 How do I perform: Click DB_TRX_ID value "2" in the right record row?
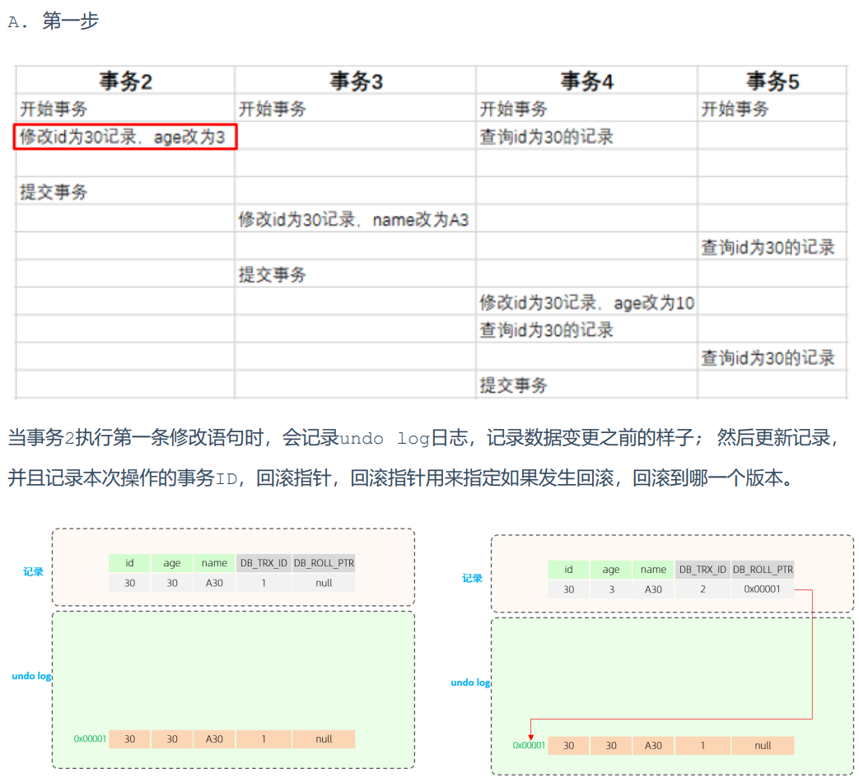point(703,589)
